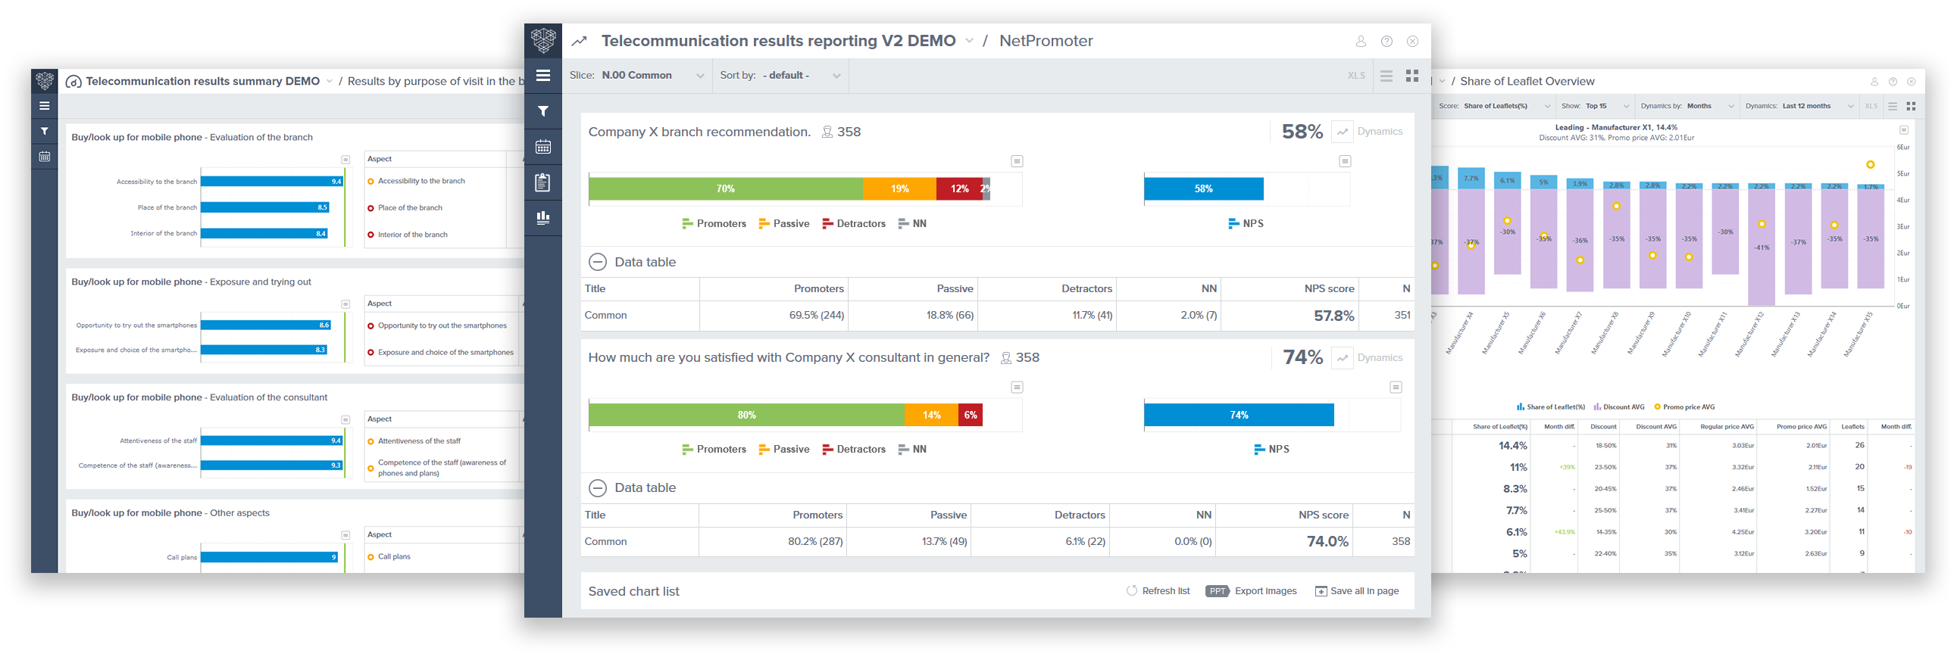Image resolution: width=1957 pixels, height=657 pixels.
Task: Click 57.8% NPS score cell
Action: (x=1333, y=316)
